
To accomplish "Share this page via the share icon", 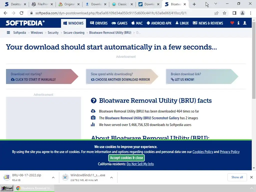I will [216, 13].
